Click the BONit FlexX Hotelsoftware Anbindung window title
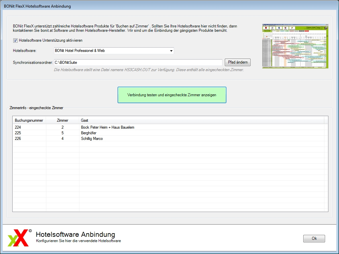 [37, 6]
